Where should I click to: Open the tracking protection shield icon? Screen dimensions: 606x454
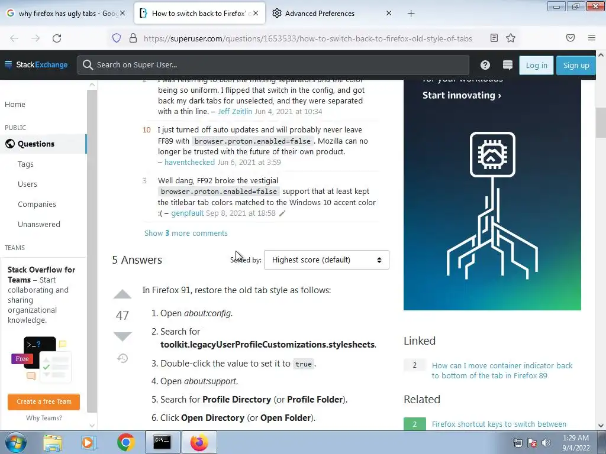[117, 38]
